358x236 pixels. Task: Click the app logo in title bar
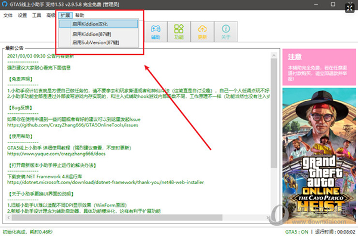pyautogui.click(x=5, y=4)
